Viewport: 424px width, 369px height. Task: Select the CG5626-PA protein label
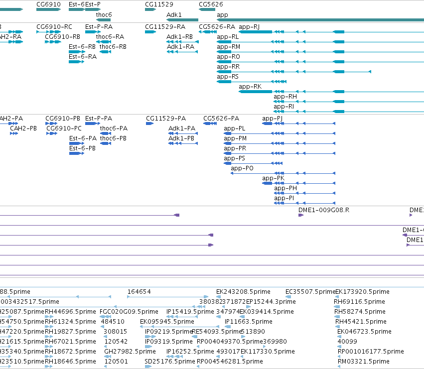tap(221, 119)
